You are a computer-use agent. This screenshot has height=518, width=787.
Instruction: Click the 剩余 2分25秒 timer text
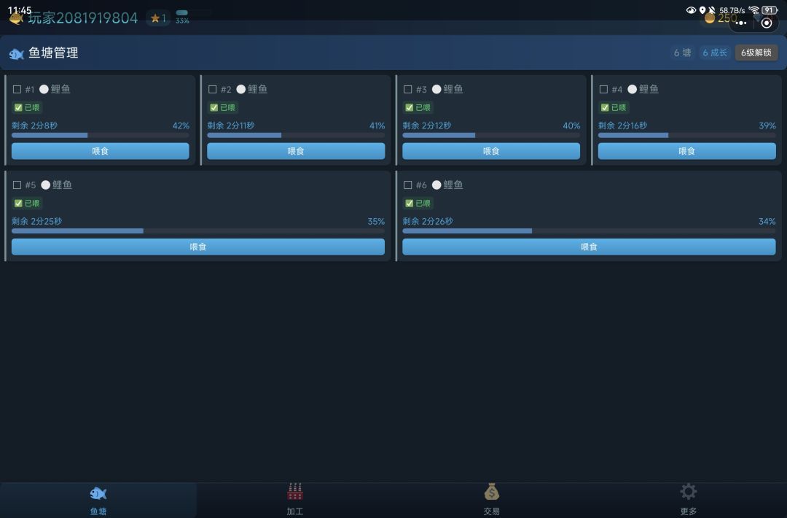point(36,221)
